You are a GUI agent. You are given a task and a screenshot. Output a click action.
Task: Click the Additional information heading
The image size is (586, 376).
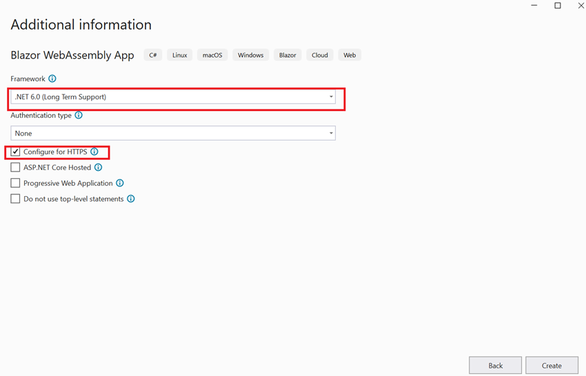(81, 25)
